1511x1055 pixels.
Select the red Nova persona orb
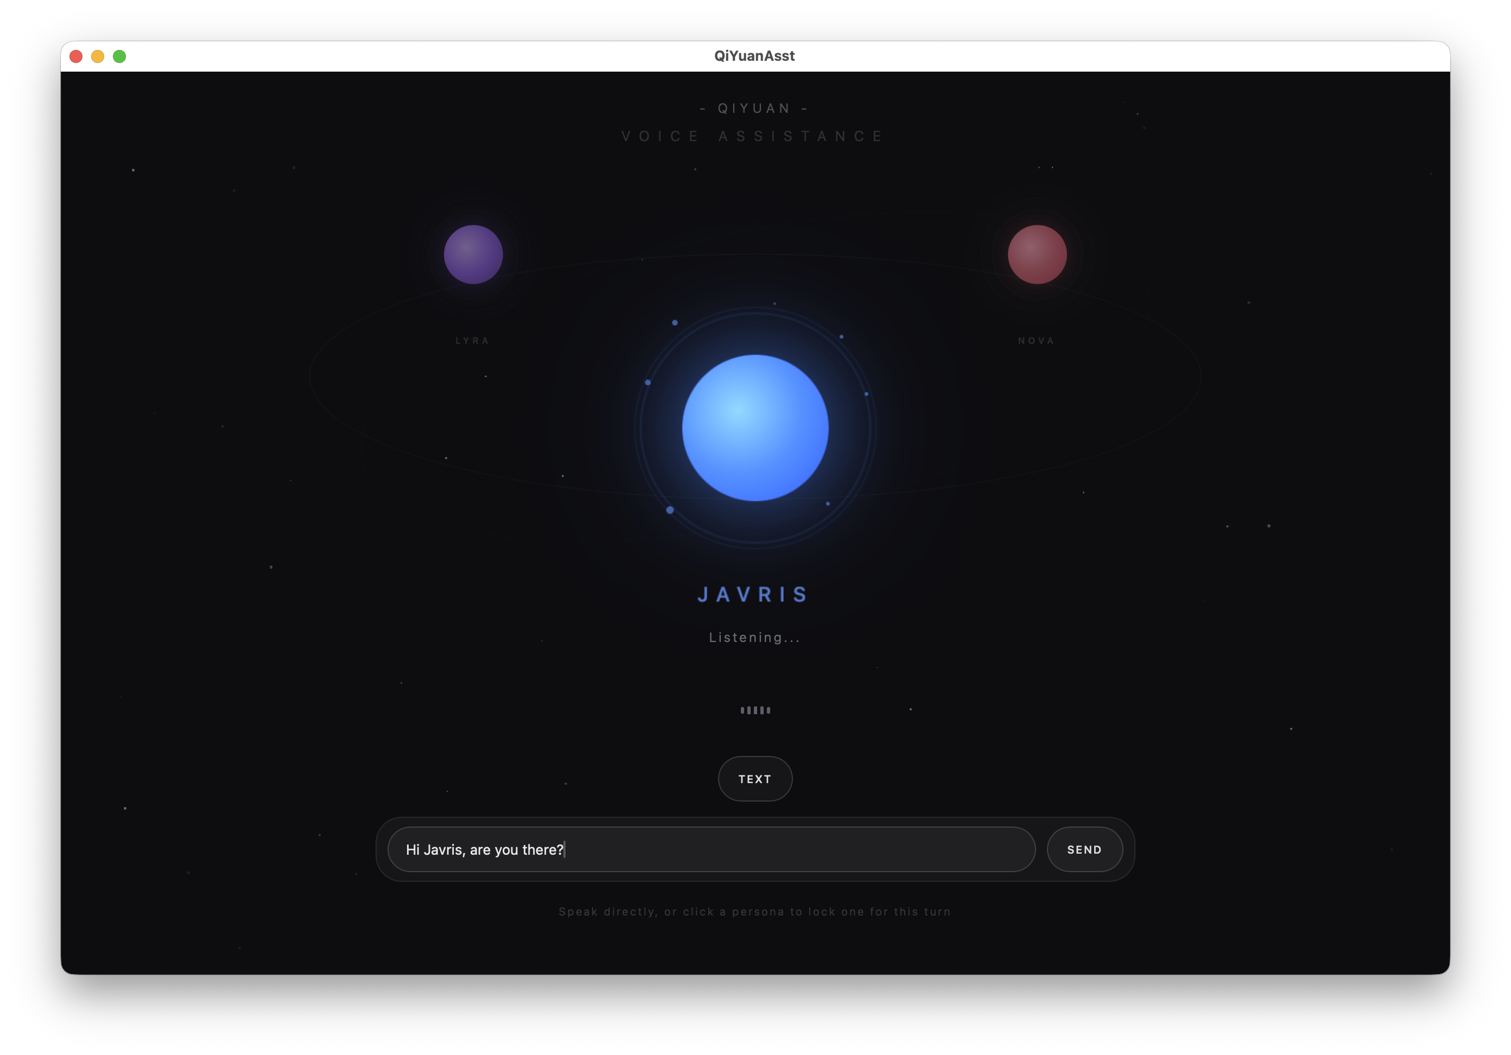point(1037,254)
